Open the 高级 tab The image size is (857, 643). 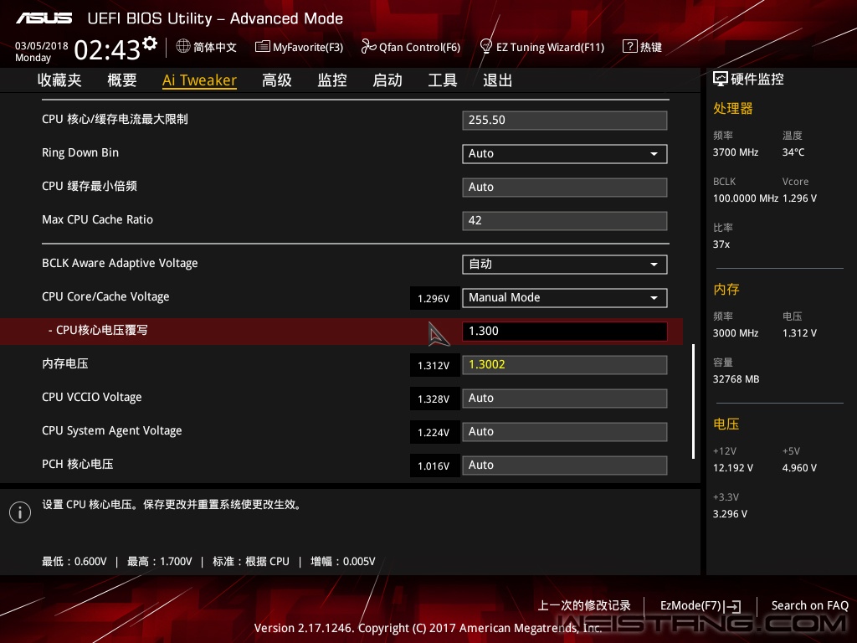276,80
